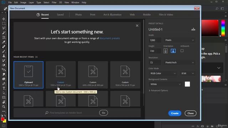Click the new group folder icon

point(212,126)
